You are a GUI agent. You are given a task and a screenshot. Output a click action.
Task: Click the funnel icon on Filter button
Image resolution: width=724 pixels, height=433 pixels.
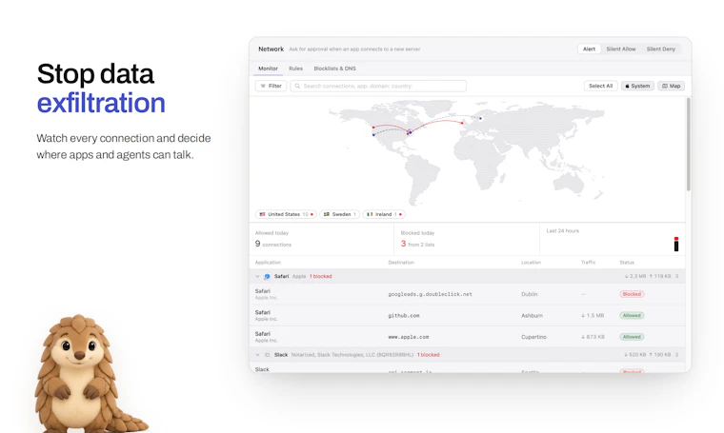(263, 86)
